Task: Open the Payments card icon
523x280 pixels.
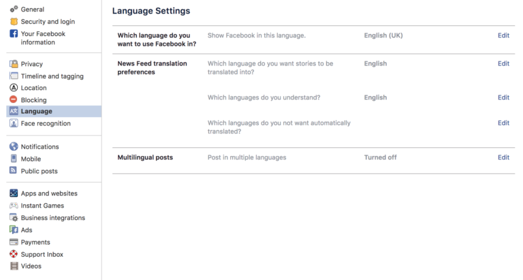Action: 14,242
